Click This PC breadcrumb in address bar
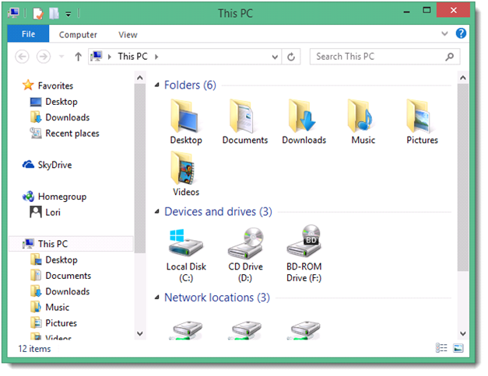488x376 pixels. [x=132, y=57]
